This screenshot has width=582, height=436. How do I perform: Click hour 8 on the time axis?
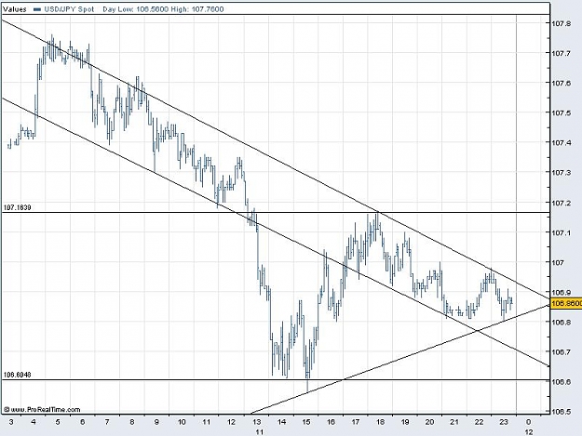(132, 421)
